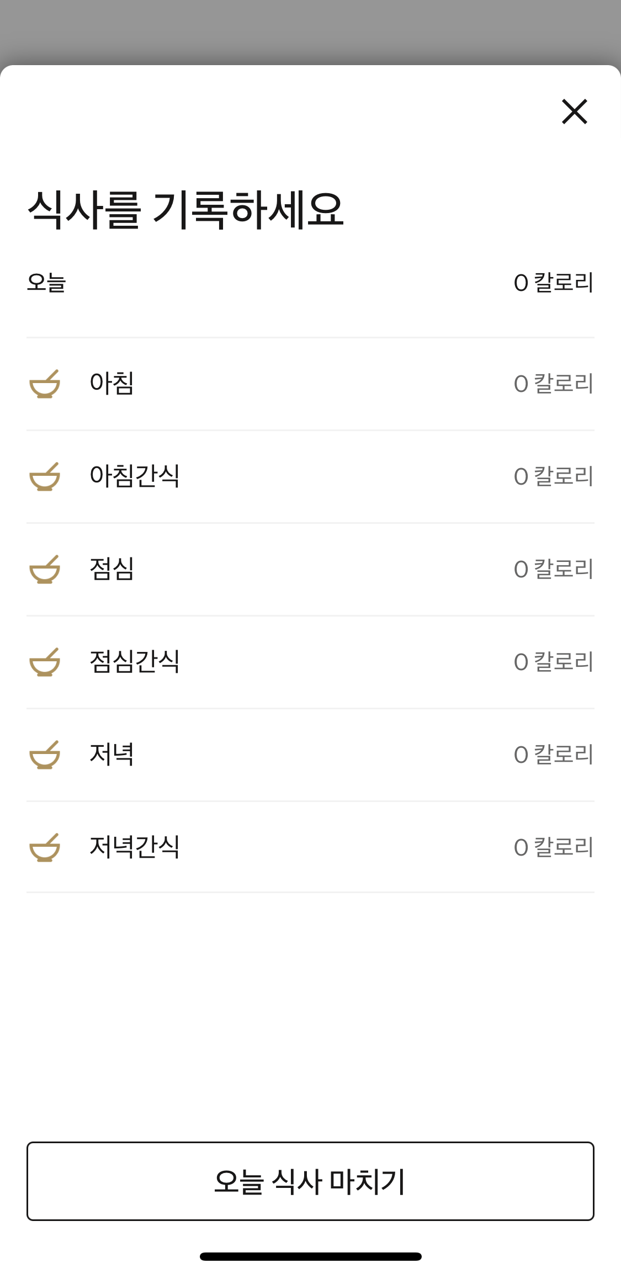Tap the calorie count for 저녁
Screen dimensions: 621x1274
pyautogui.click(x=553, y=755)
